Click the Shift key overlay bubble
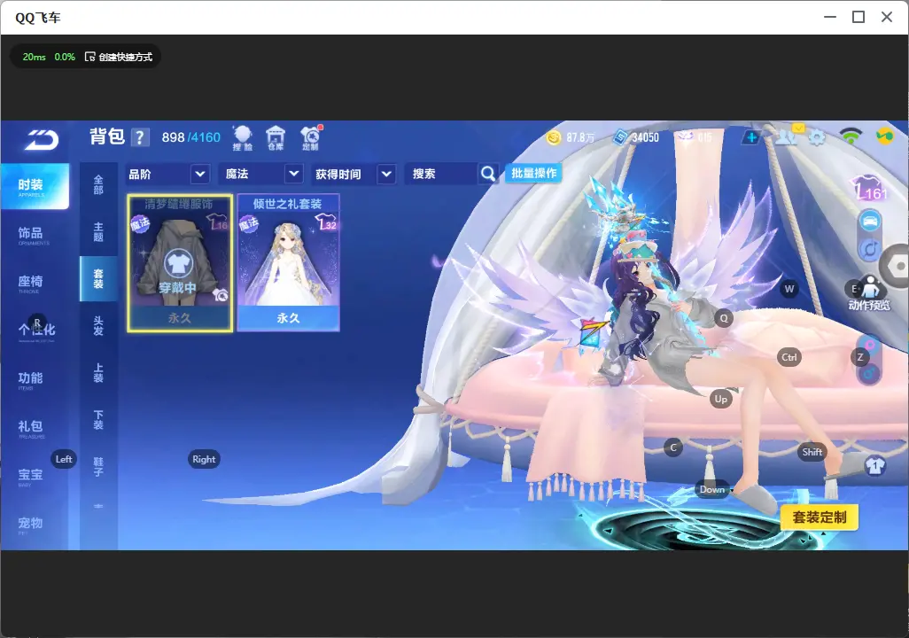 point(812,452)
